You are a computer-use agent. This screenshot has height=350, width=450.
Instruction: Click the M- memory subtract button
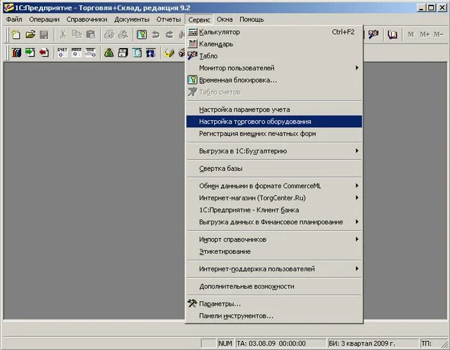click(x=439, y=35)
